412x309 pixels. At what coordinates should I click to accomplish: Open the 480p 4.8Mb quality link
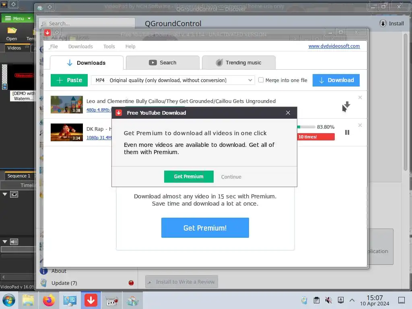click(98, 110)
